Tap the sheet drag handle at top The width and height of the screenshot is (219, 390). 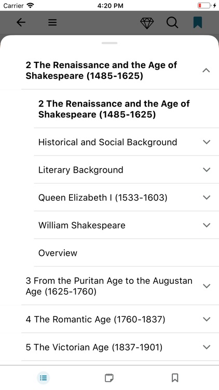click(109, 43)
